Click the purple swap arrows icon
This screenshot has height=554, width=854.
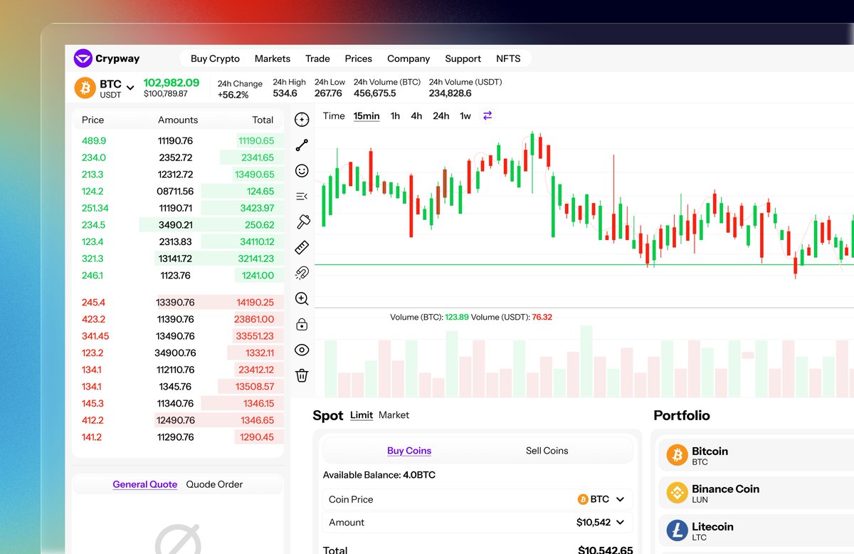point(487,115)
